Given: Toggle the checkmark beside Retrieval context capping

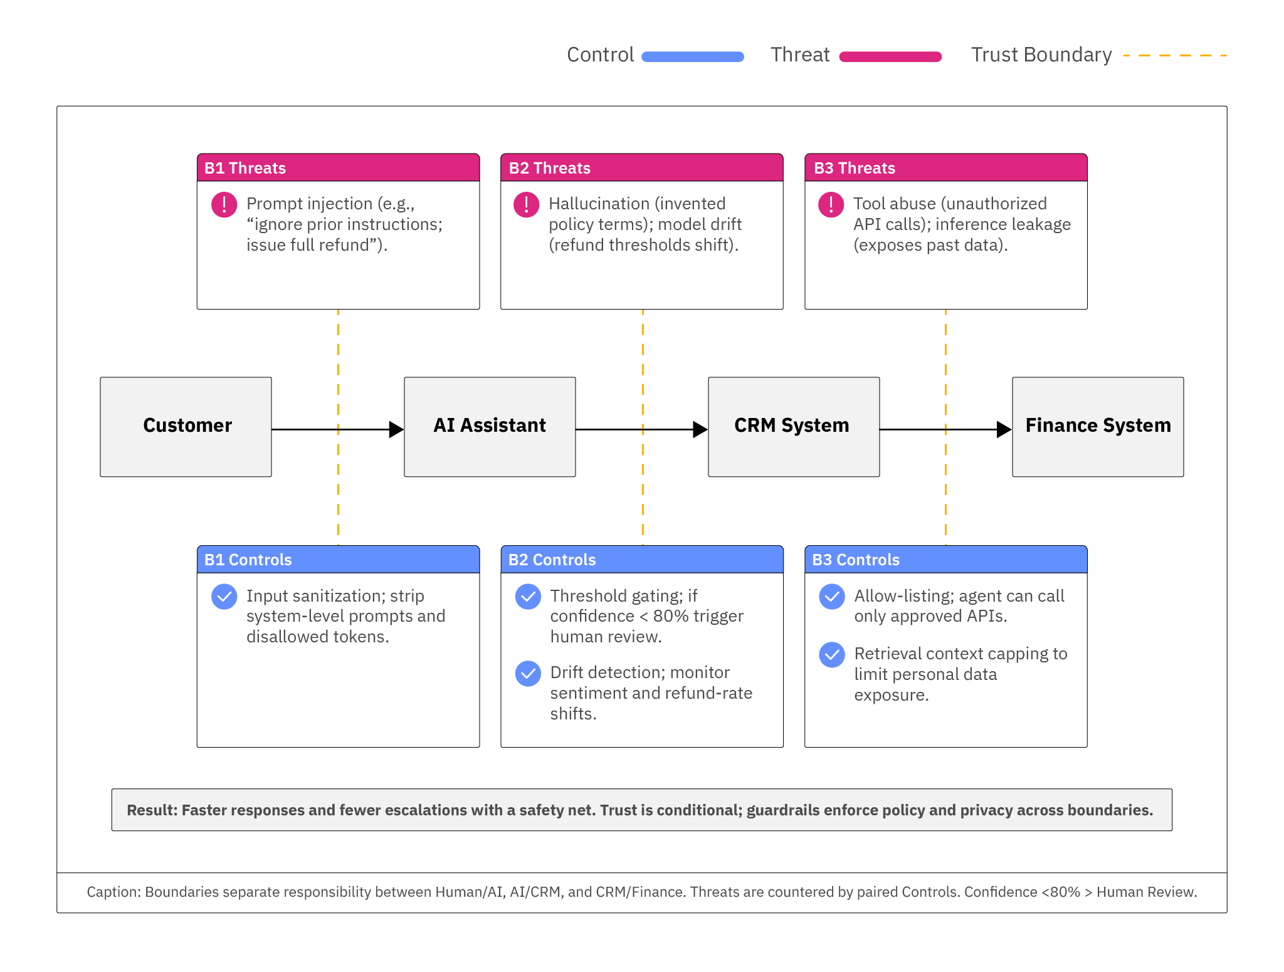Looking at the screenshot, I should pos(831,654).
